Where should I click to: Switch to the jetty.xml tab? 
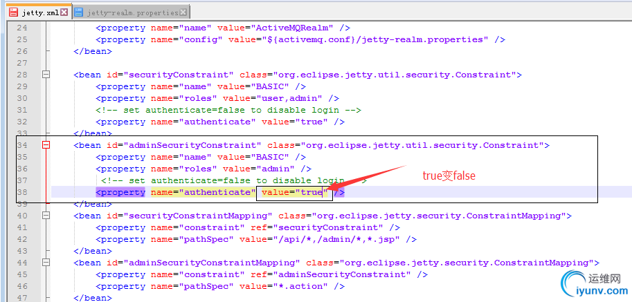pos(39,12)
